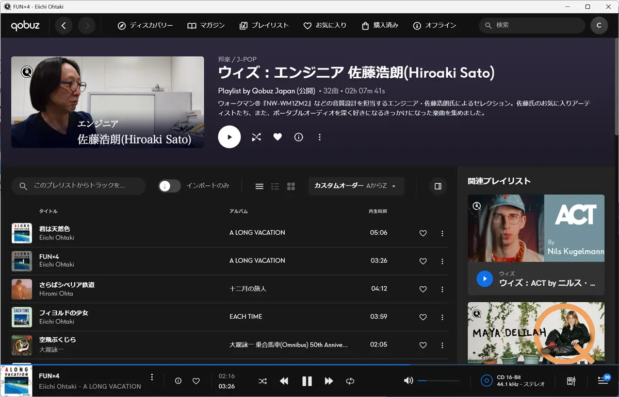Toggle repeat mode in player bar
Screen dimensions: 619x397
pos(350,381)
